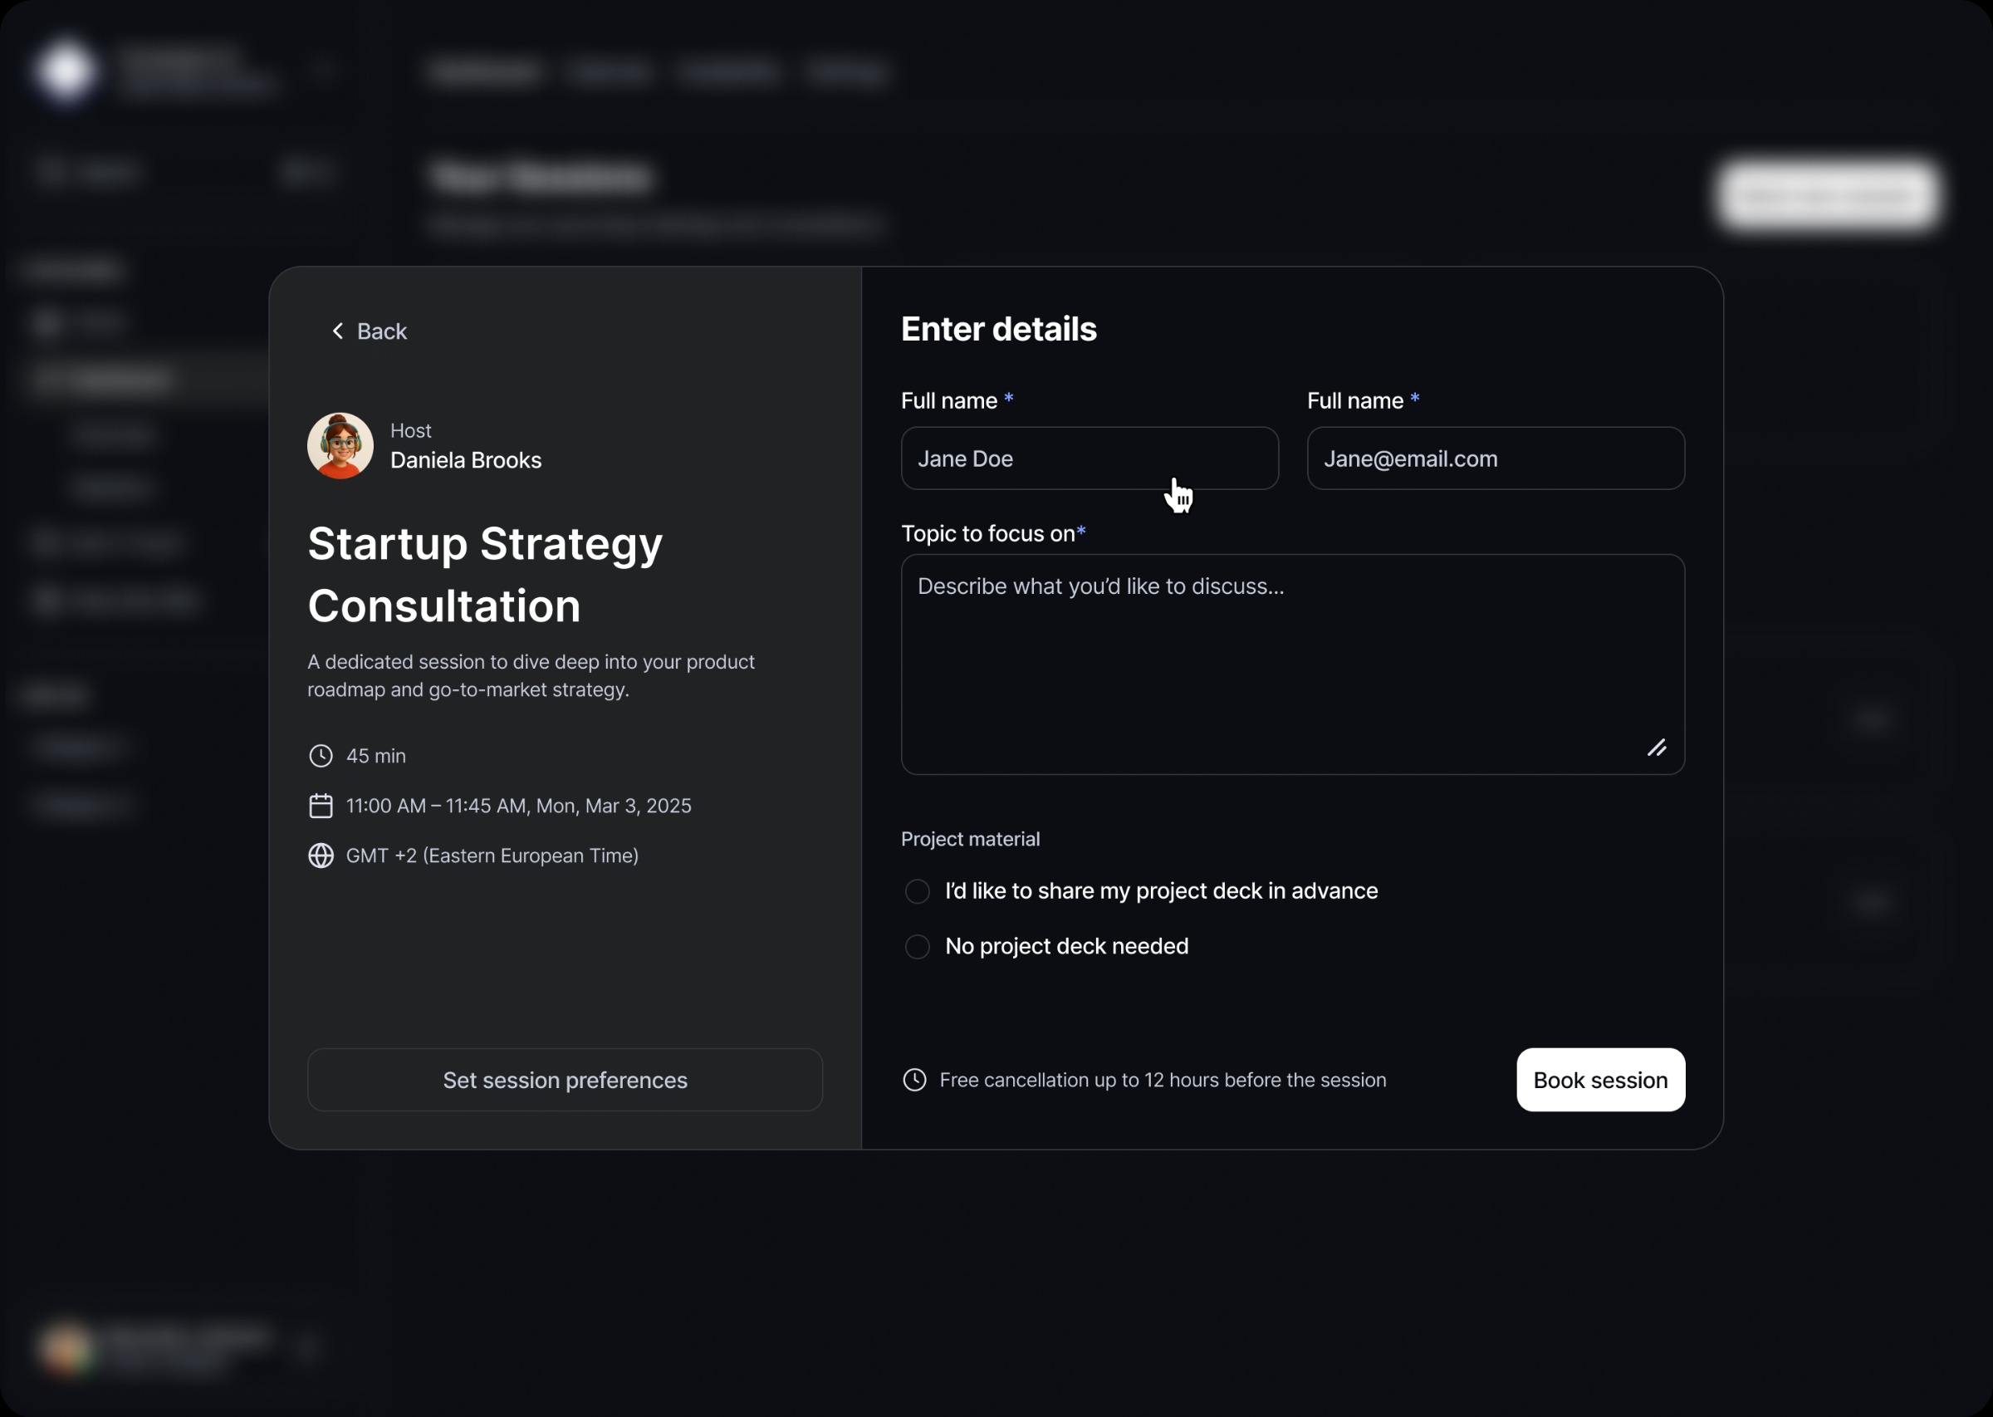Select No project deck needed option
The height and width of the screenshot is (1417, 1993).
point(917,946)
